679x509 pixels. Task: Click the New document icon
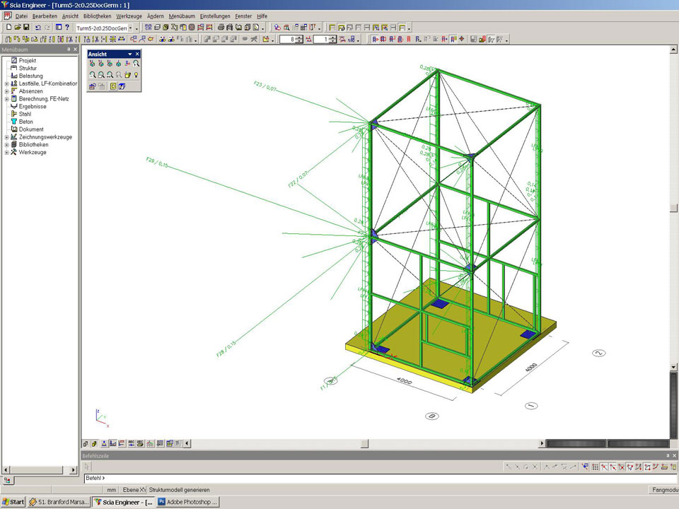(8, 27)
